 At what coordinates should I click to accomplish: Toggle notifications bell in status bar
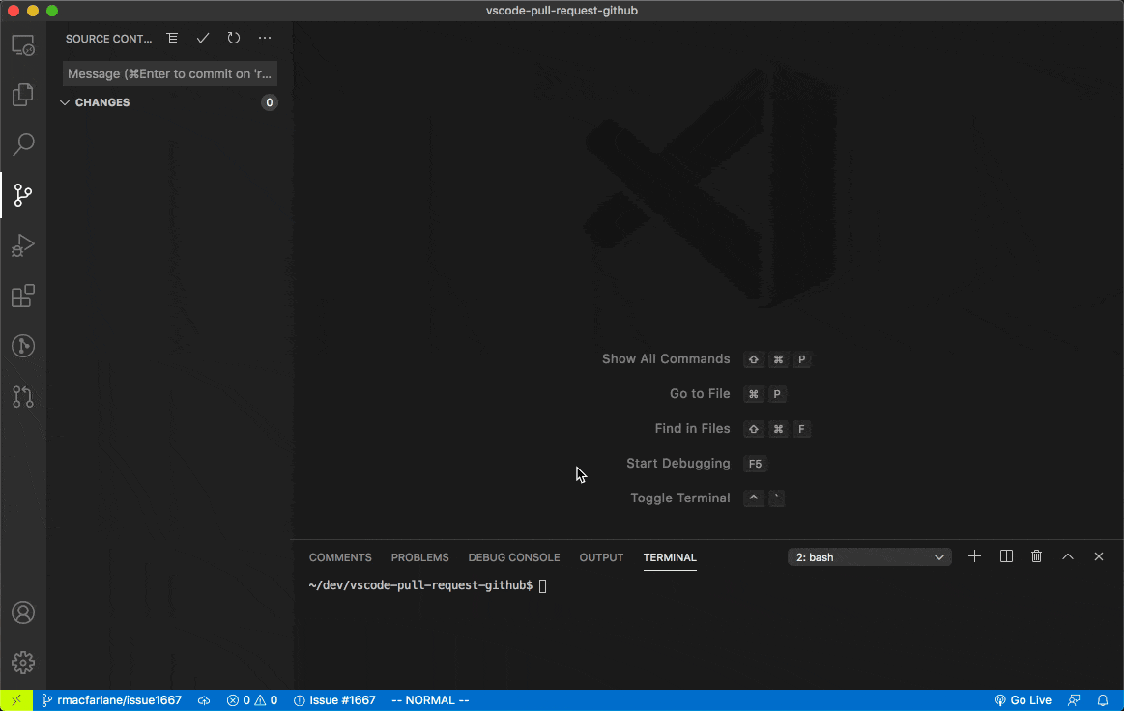pyautogui.click(x=1103, y=700)
